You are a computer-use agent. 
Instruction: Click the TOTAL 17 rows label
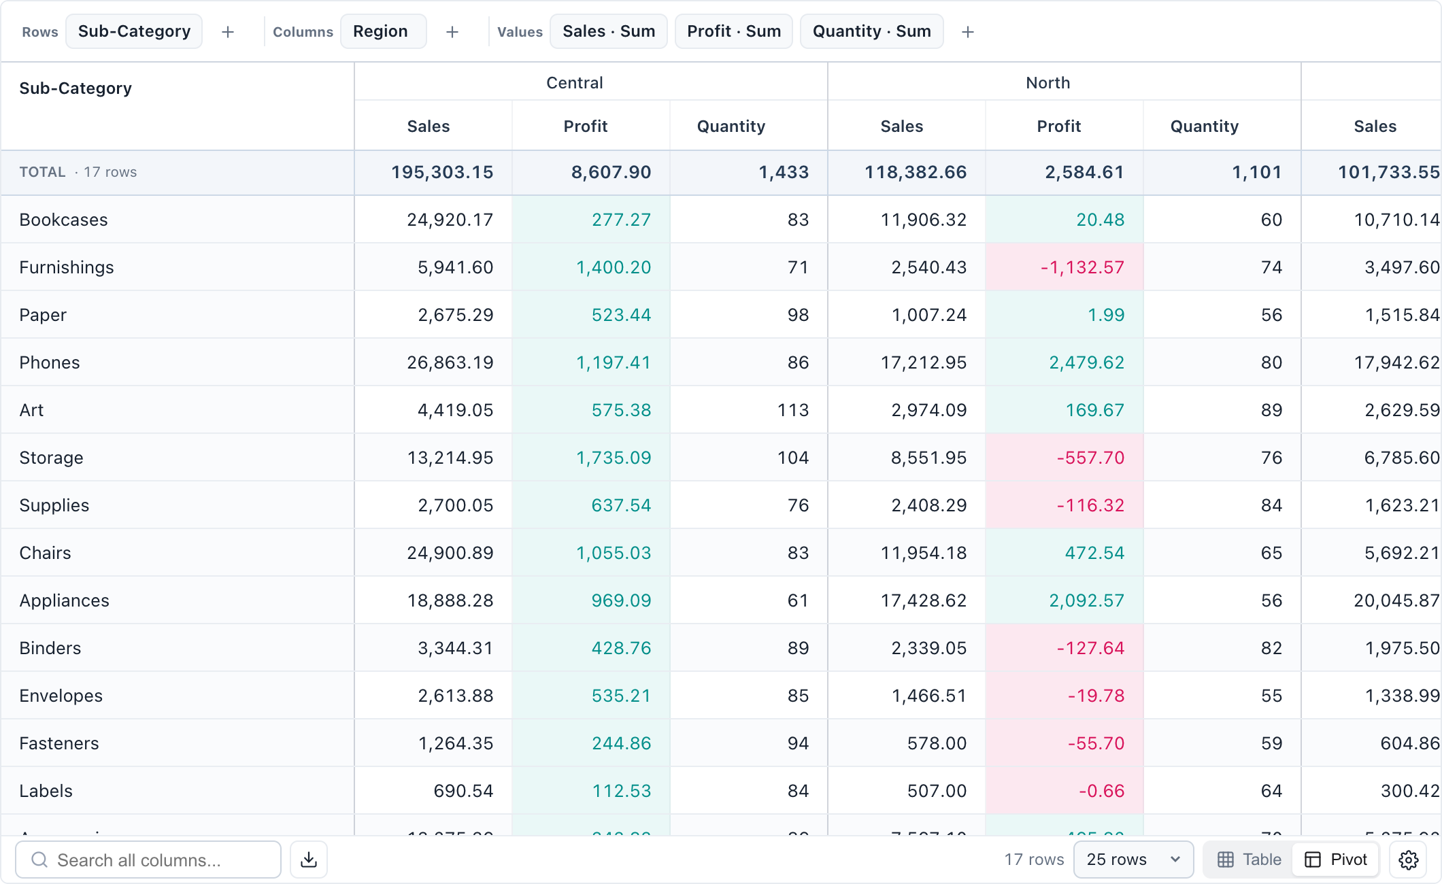(x=78, y=172)
